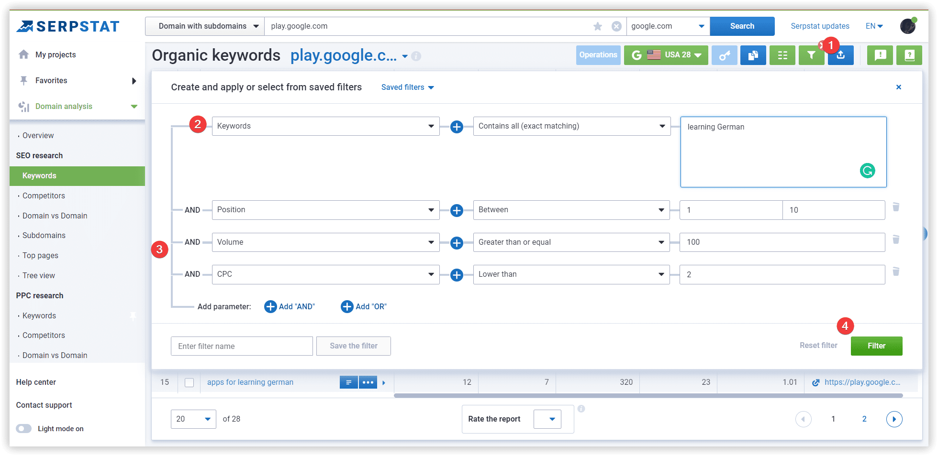Viewport: 938px width, 456px height.
Task: Add condition plus icon for Volume row
Action: point(457,243)
